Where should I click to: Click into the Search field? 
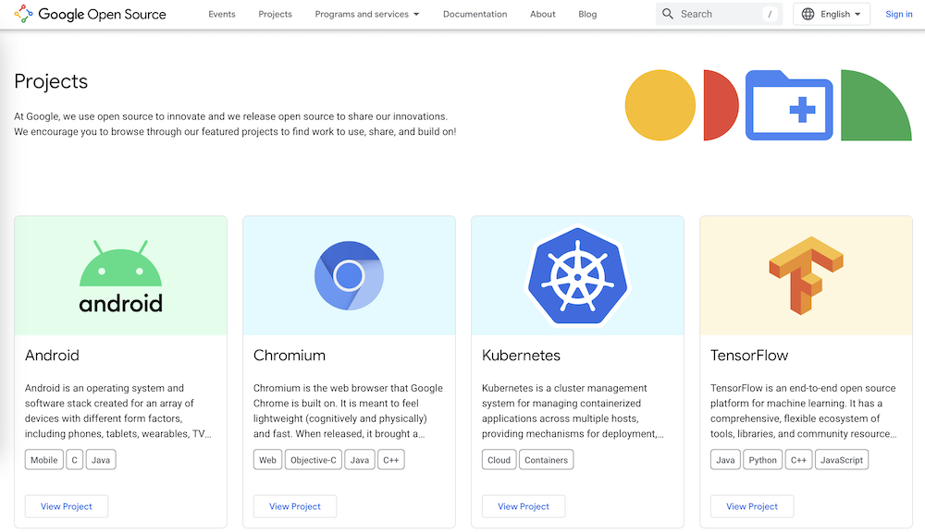[x=719, y=14]
